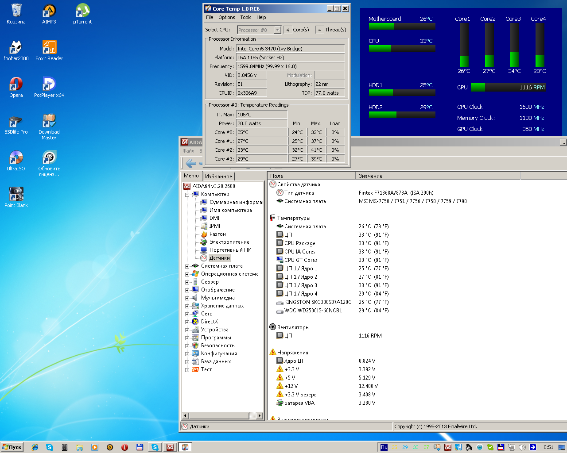The image size is (567, 453).
Task: Select the KINGSTON SKC300S37A120G temperature row
Action: pyautogui.click(x=332, y=302)
